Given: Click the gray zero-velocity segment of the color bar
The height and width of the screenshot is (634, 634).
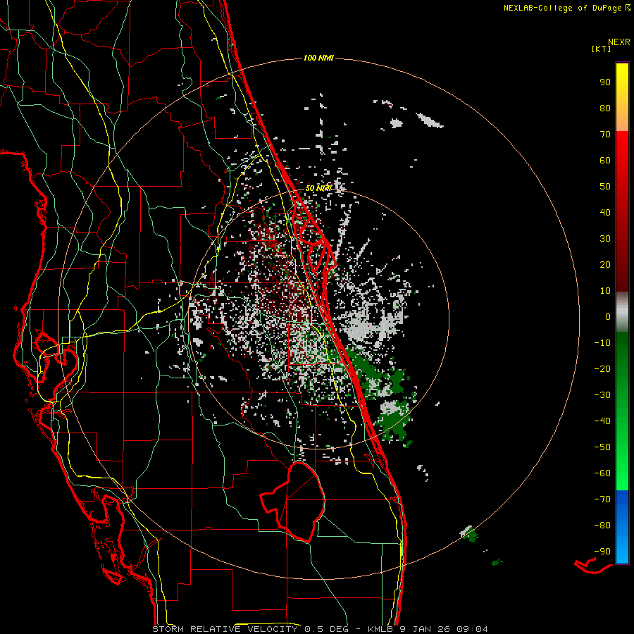Looking at the screenshot, I should 622,312.
